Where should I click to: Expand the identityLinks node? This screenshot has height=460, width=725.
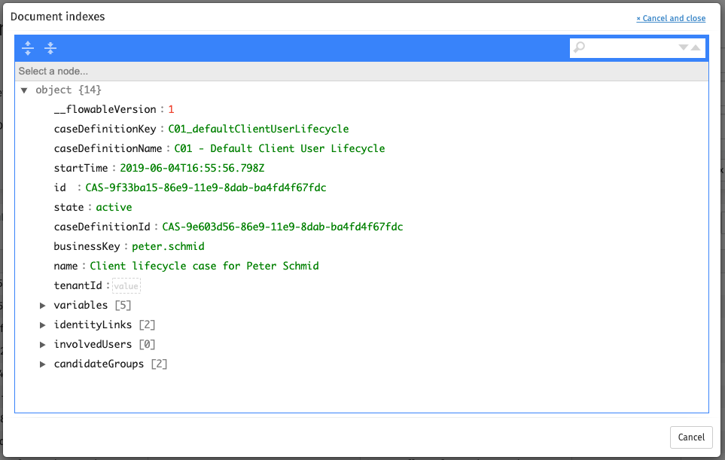[43, 324]
